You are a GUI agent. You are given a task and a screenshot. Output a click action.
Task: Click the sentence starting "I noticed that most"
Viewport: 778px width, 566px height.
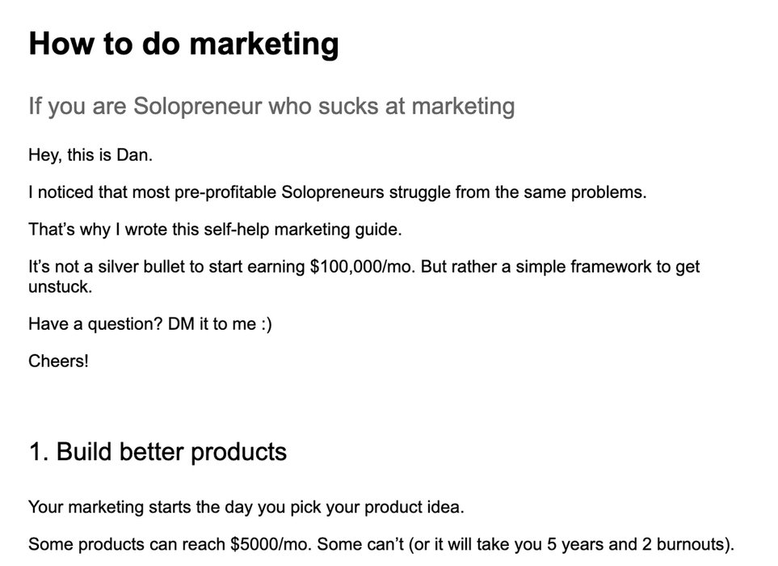click(x=338, y=193)
